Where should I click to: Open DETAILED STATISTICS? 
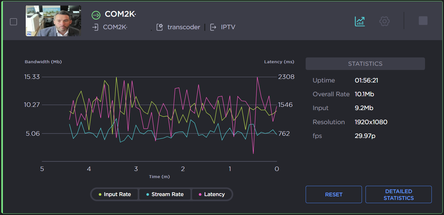click(x=398, y=194)
